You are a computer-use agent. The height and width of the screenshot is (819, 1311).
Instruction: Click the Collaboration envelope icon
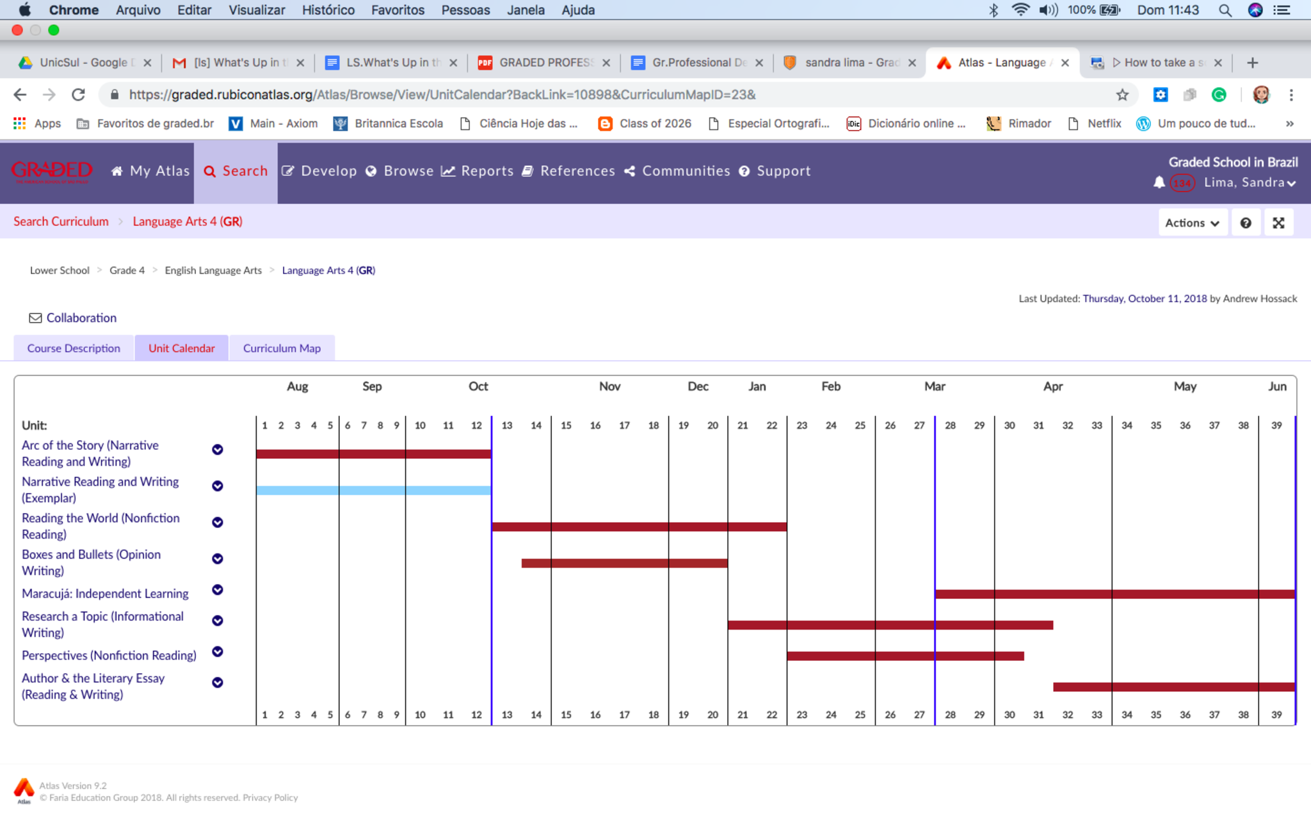[x=35, y=318]
